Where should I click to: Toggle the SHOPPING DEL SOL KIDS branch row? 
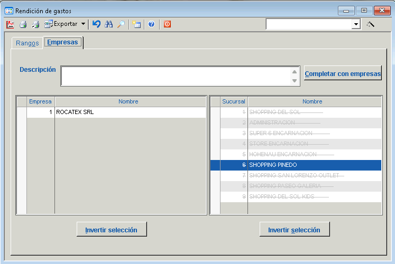(x=295, y=196)
